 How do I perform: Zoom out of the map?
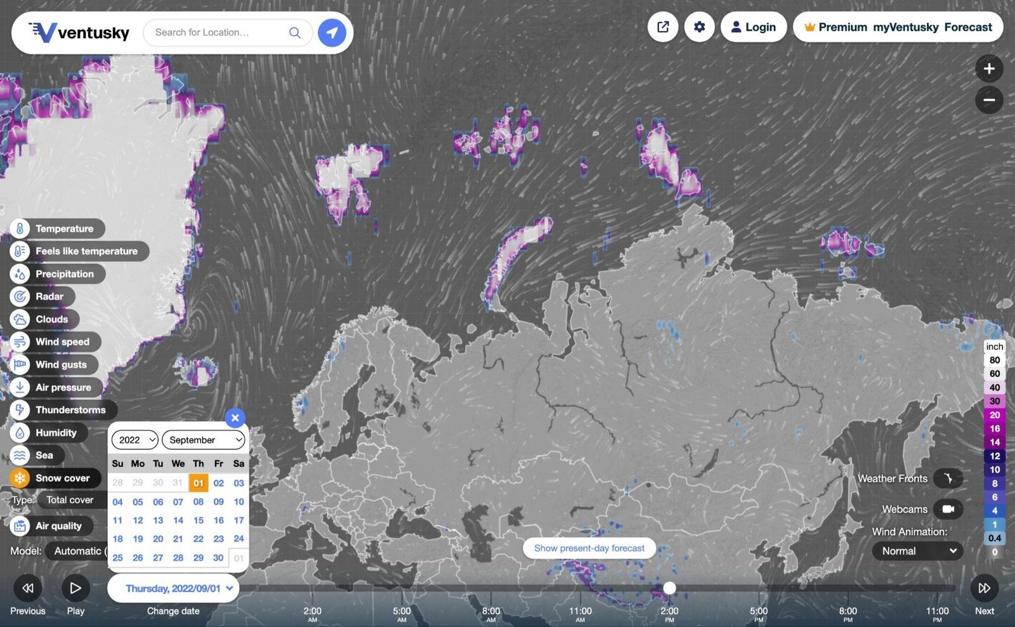tap(989, 100)
